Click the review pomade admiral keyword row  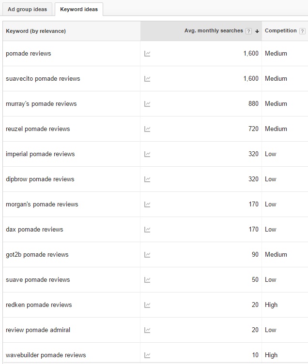coord(38,330)
